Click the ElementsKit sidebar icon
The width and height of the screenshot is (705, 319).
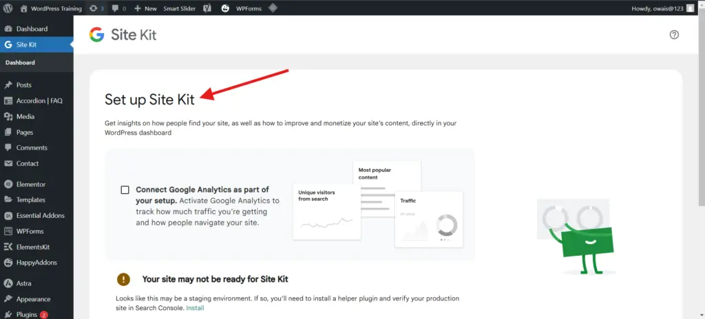[x=8, y=247]
